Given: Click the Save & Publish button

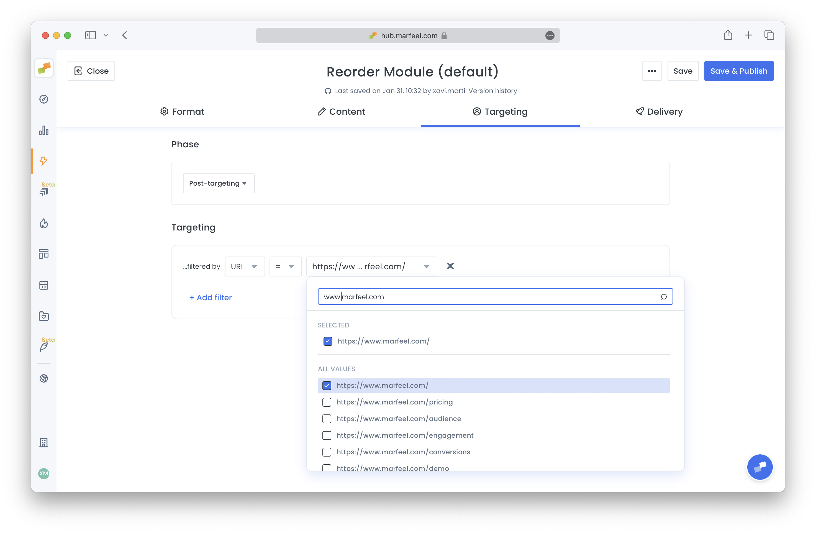Looking at the screenshot, I should pyautogui.click(x=738, y=71).
